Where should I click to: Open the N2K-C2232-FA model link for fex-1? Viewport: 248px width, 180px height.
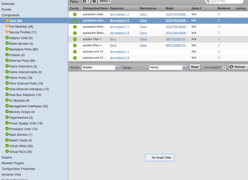point(177,39)
